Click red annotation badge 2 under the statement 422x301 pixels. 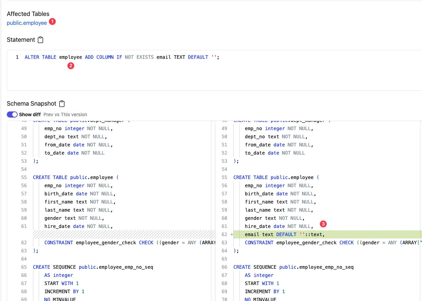(71, 66)
